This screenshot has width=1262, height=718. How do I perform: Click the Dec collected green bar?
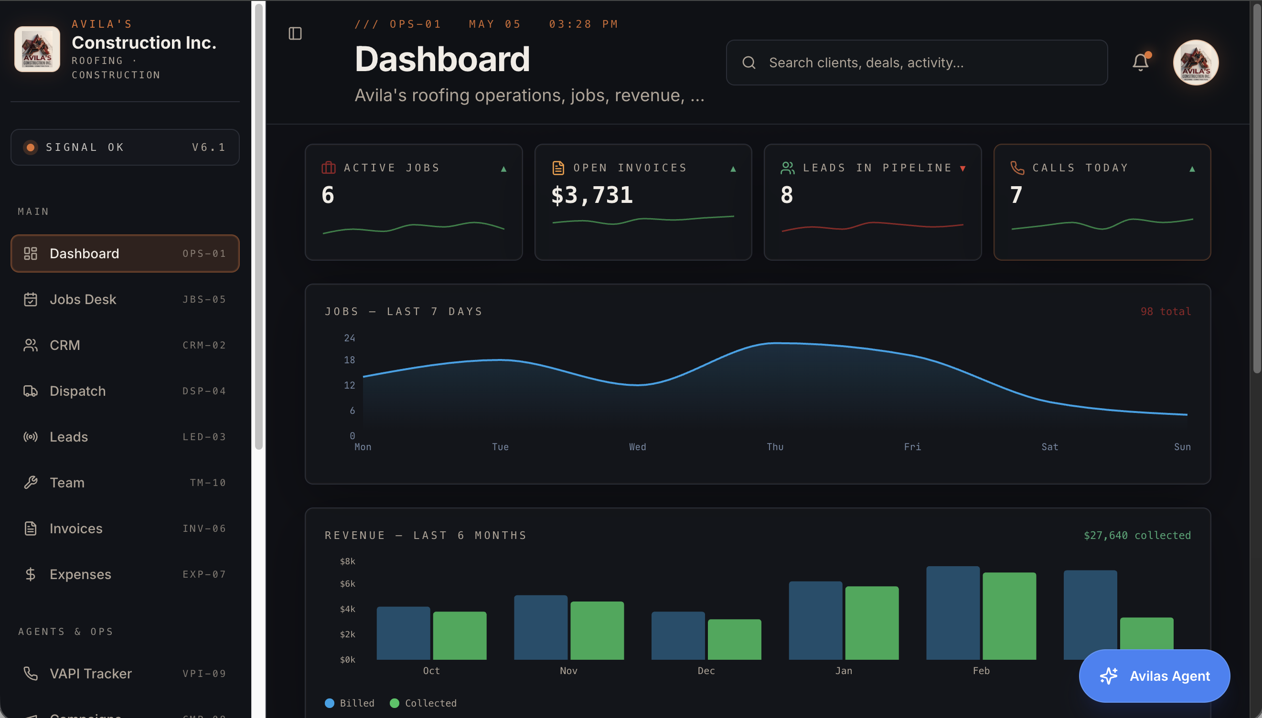[734, 640]
